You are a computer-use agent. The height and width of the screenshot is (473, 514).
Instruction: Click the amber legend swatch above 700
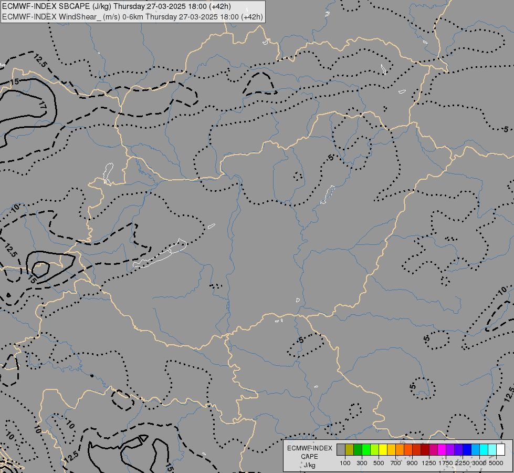click(392, 450)
